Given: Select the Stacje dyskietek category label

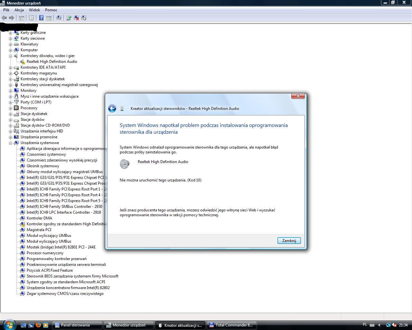Looking at the screenshot, I should 34,114.
